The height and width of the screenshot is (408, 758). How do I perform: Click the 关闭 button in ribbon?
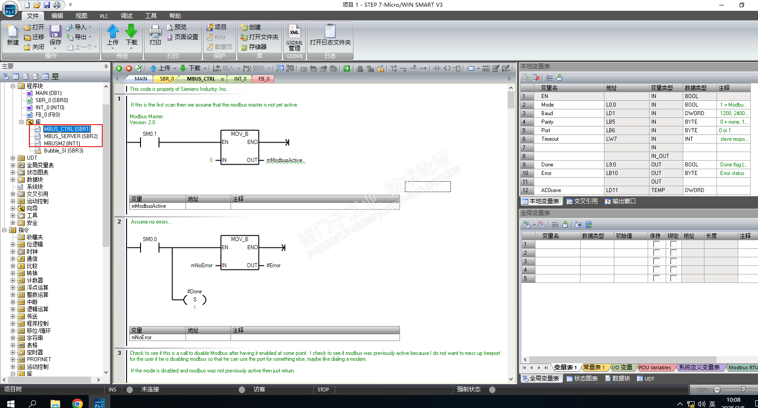coord(34,47)
